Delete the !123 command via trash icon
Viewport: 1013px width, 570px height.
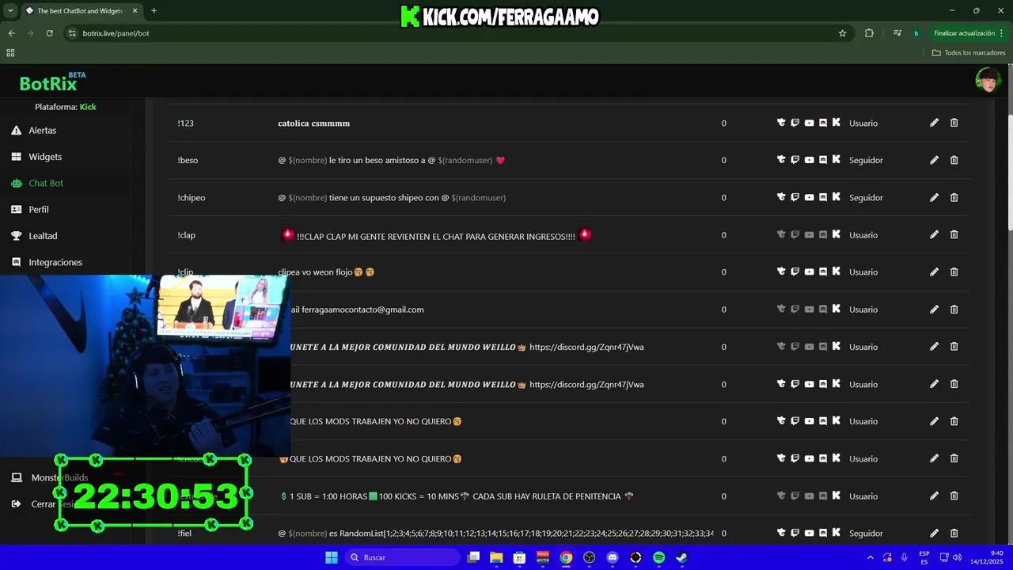point(954,123)
